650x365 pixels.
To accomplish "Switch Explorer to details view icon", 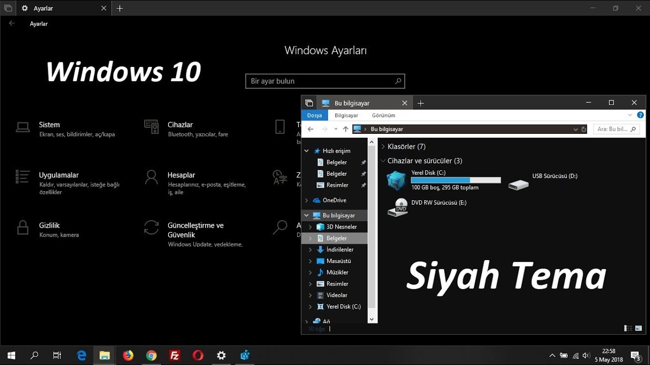I will [x=628, y=328].
